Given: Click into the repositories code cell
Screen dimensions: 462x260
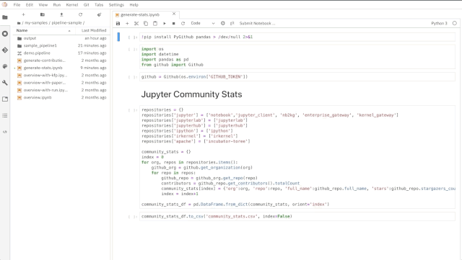Looking at the screenshot, I should click(297, 157).
